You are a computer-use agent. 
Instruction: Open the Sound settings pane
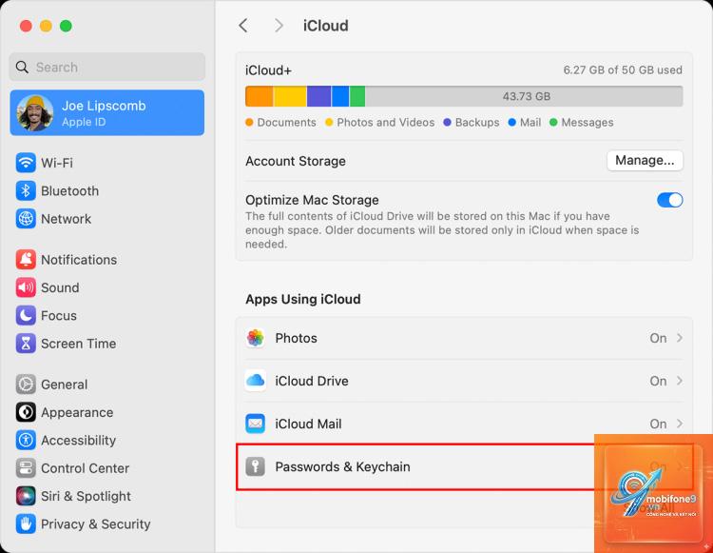pos(107,287)
